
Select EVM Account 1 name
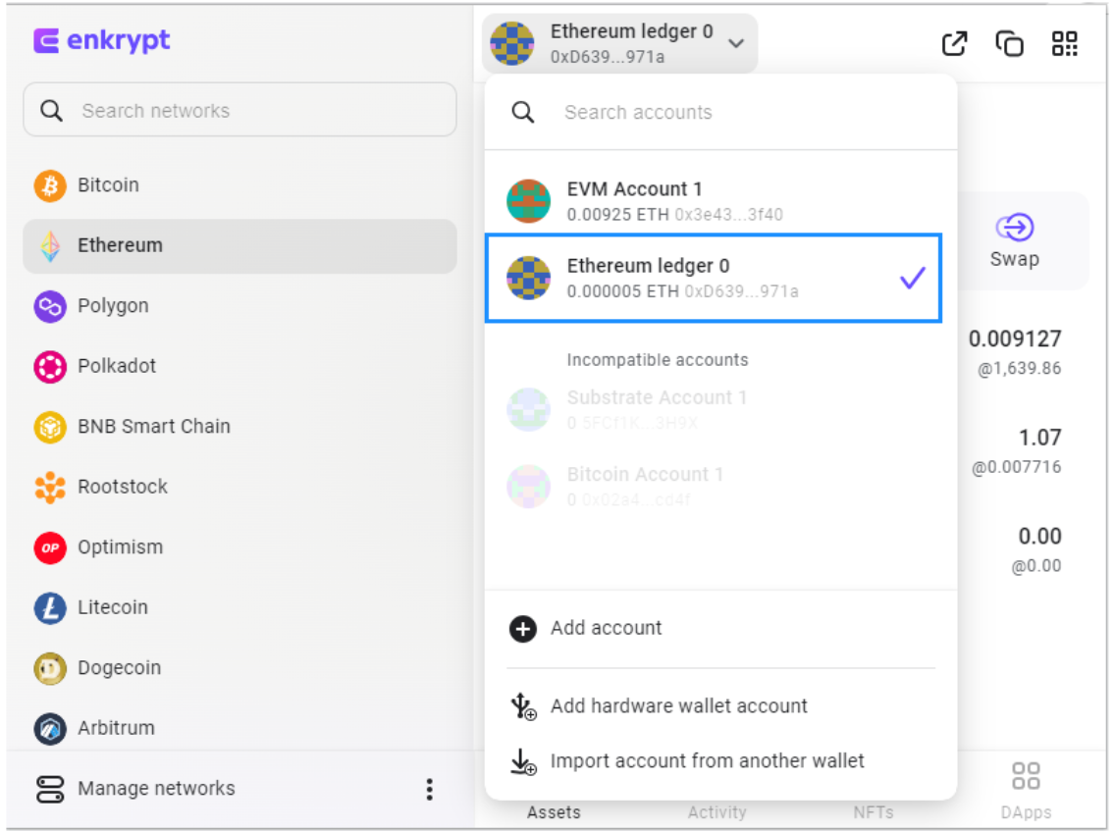coord(634,190)
